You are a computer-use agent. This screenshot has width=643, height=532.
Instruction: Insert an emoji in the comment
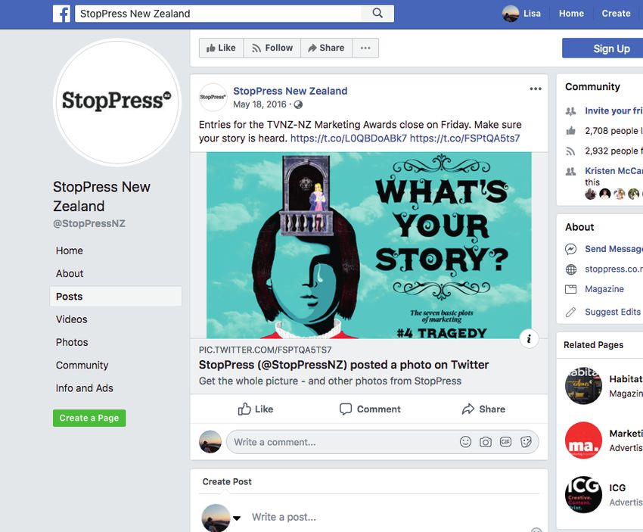click(465, 442)
